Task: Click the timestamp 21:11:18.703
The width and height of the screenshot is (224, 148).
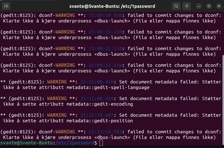Action: coord(105,132)
